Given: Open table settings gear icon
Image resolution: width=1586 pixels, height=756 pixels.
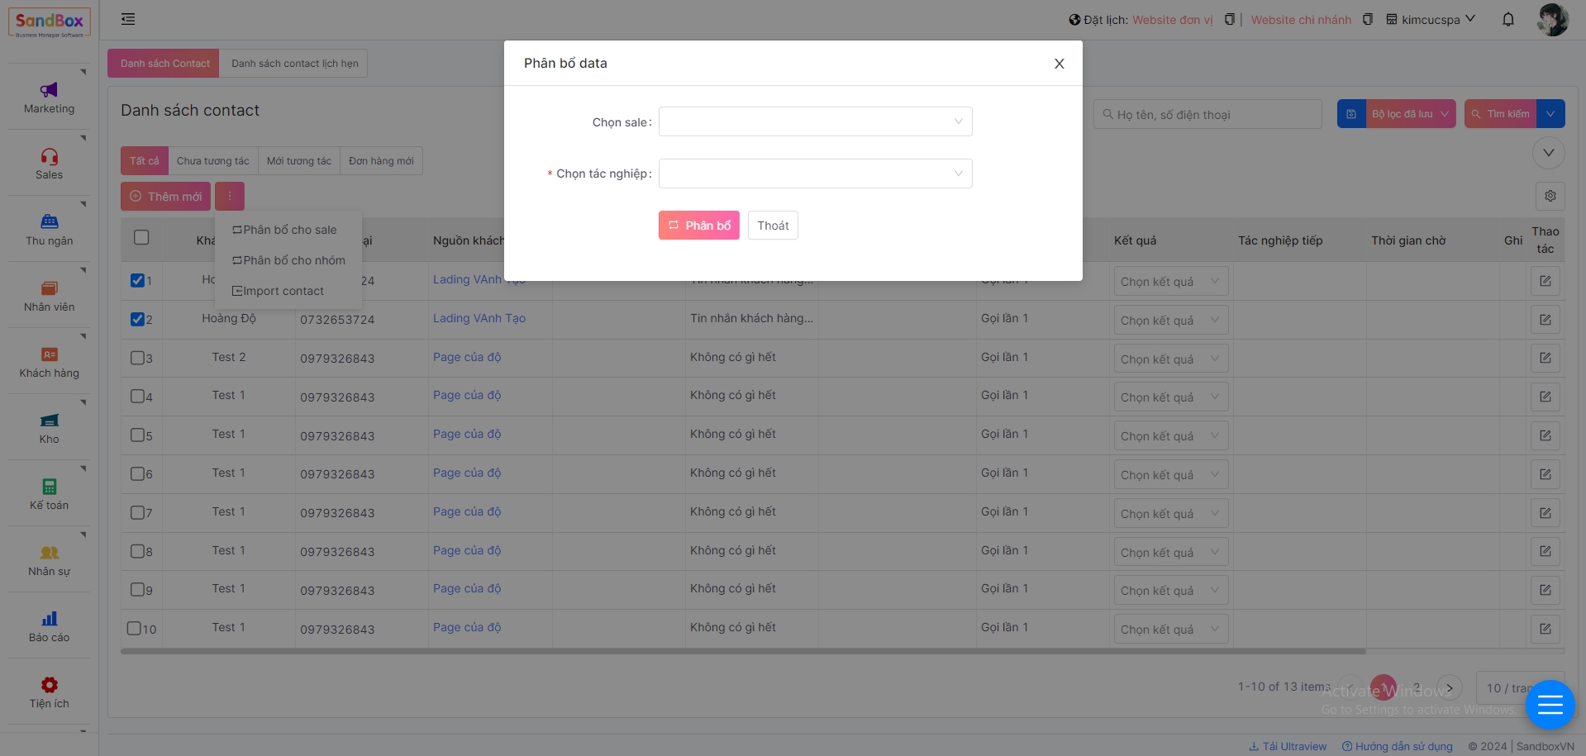Looking at the screenshot, I should [1550, 196].
